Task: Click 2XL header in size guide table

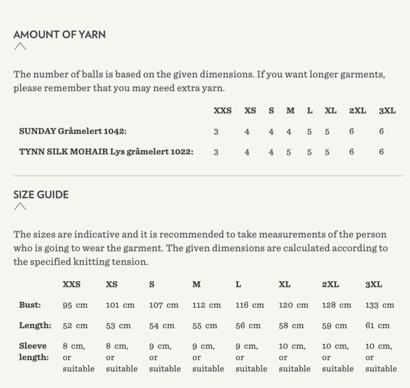Action: 330,284
